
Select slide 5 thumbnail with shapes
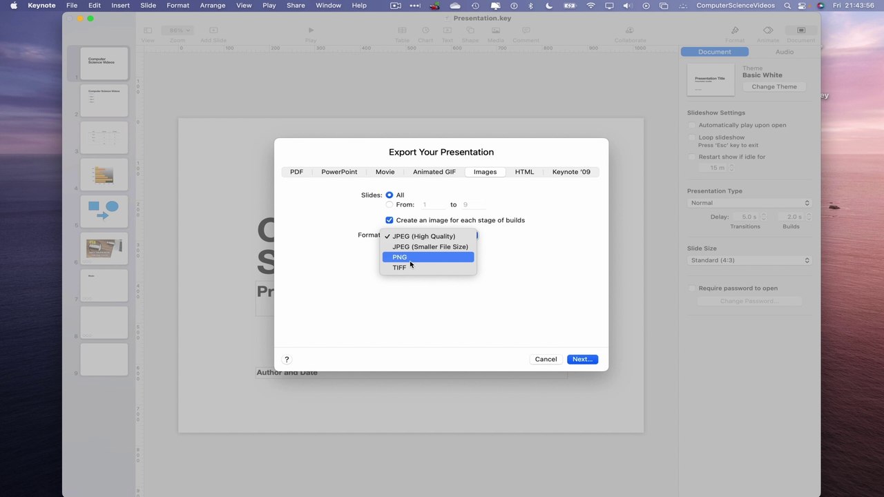(x=104, y=212)
